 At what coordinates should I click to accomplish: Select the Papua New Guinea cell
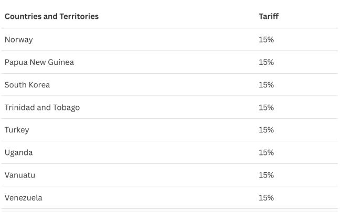point(39,62)
